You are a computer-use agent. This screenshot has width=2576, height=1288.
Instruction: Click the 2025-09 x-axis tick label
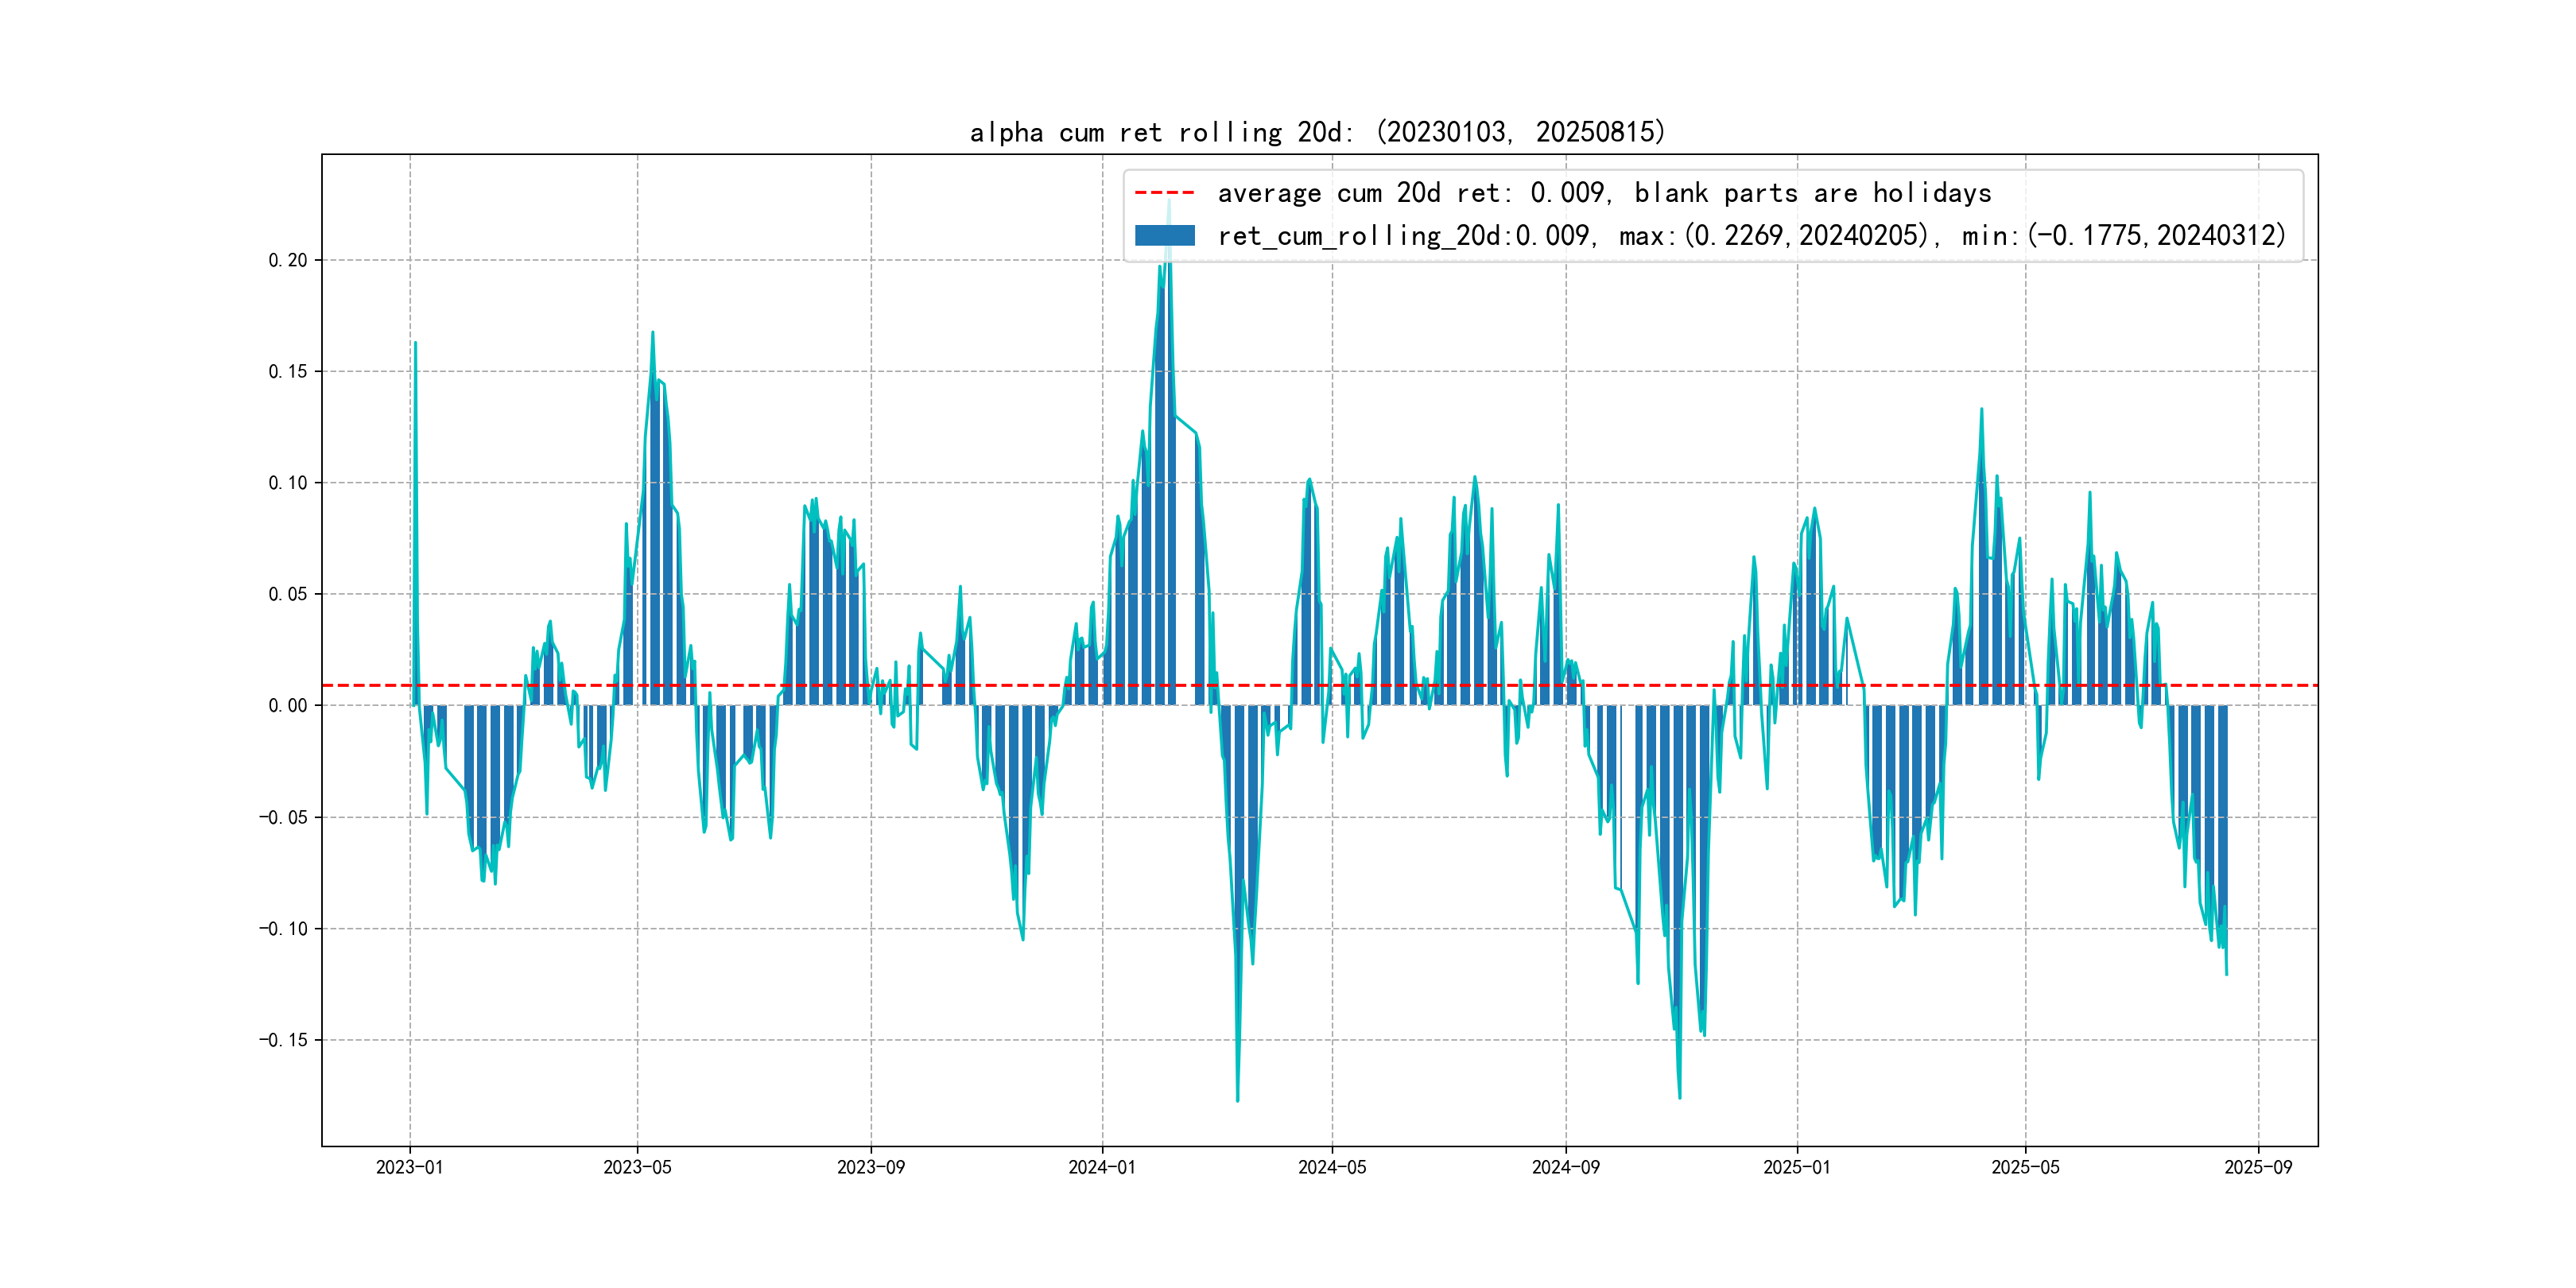[2258, 1167]
